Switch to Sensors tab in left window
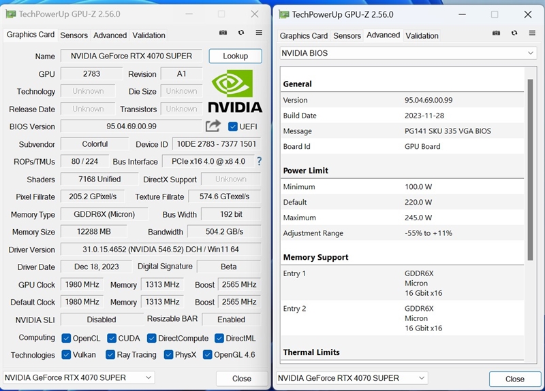Screen dimensions: 545x391 click(x=74, y=35)
